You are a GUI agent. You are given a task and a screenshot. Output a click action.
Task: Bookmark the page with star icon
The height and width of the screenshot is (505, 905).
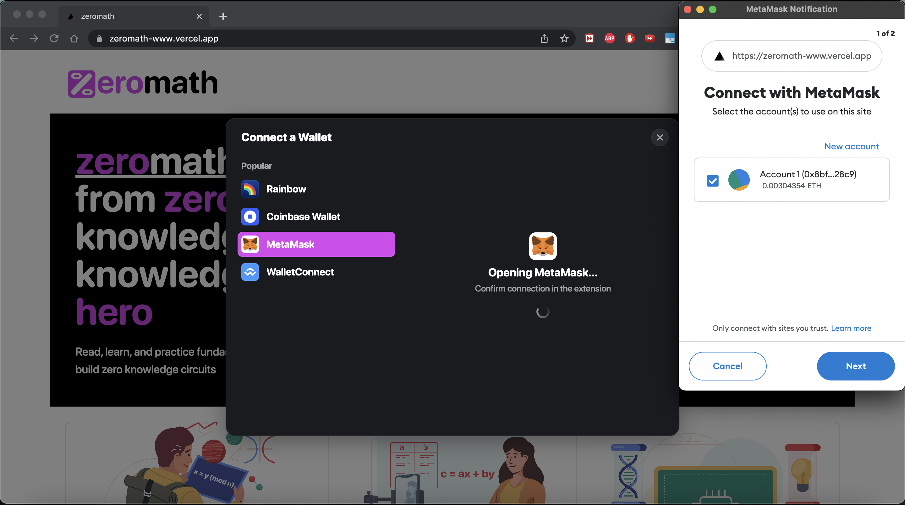pos(564,38)
